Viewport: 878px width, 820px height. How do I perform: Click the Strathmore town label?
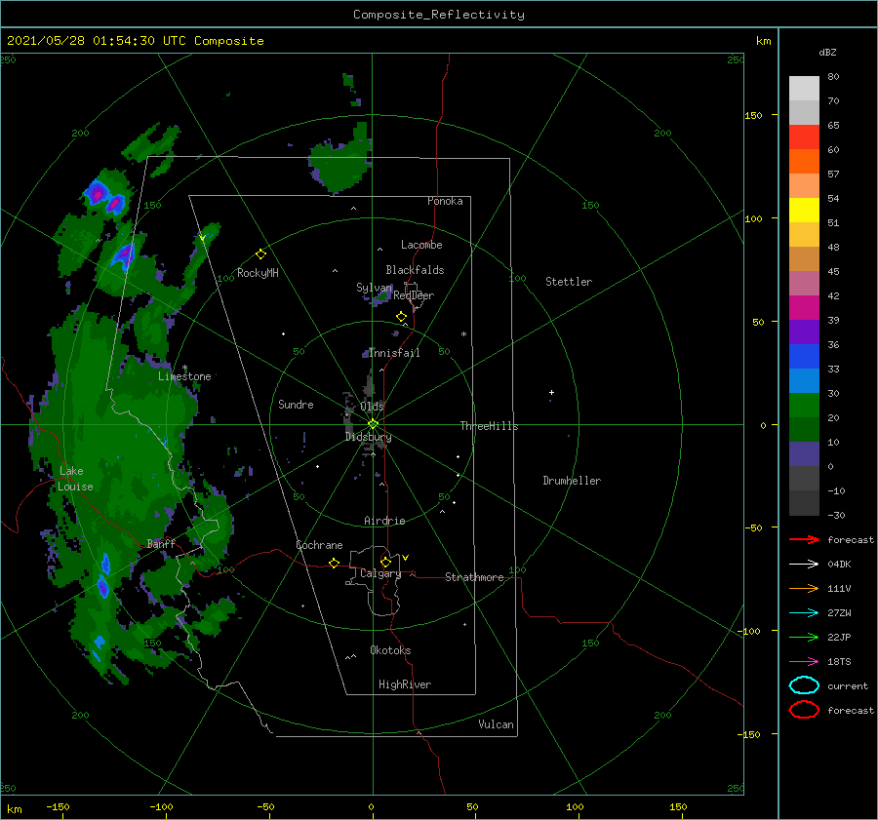474,577
